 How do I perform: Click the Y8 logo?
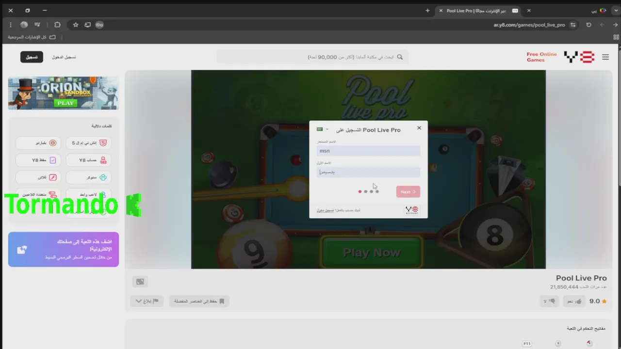click(579, 57)
